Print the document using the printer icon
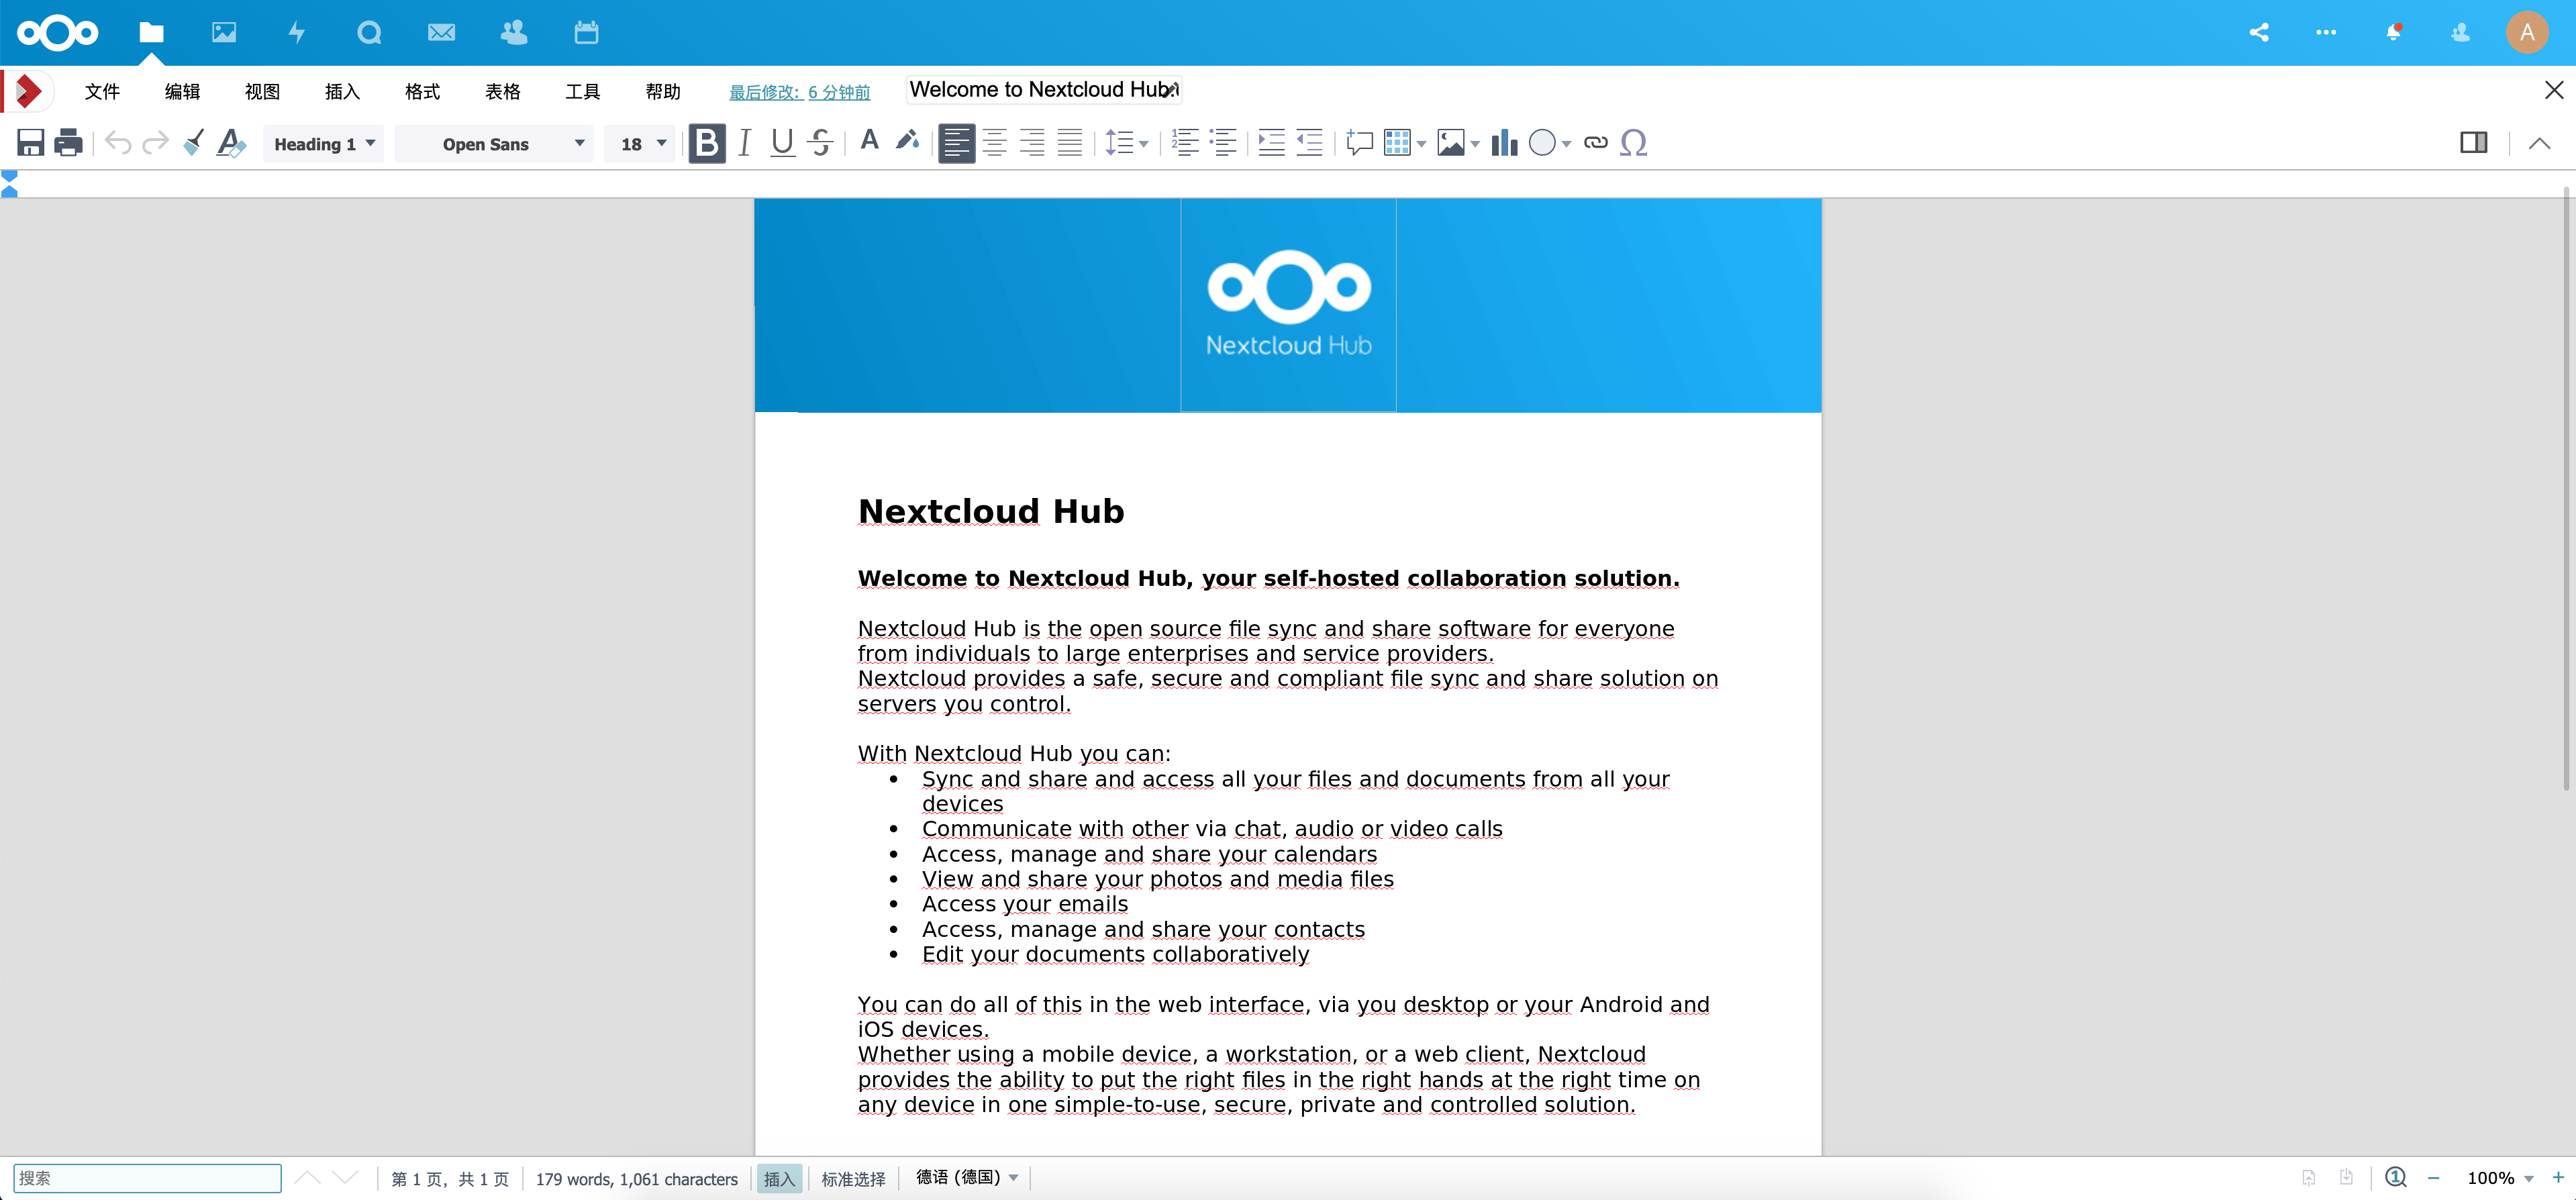Image resolution: width=2576 pixels, height=1200 pixels. (x=68, y=143)
